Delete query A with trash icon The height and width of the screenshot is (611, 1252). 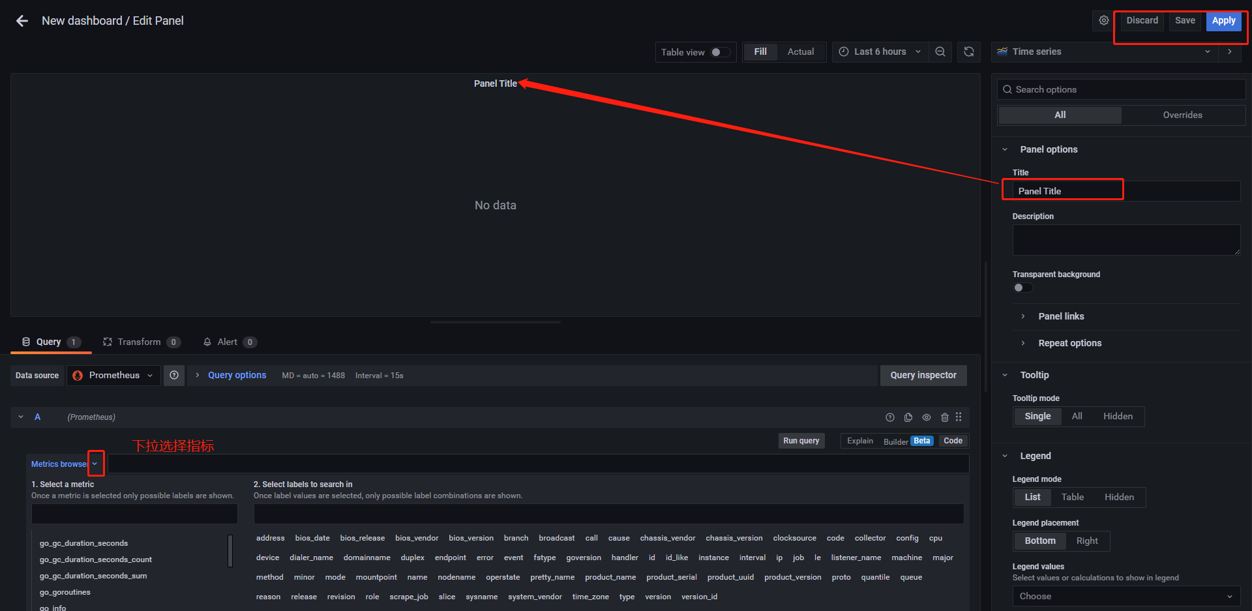pyautogui.click(x=945, y=417)
